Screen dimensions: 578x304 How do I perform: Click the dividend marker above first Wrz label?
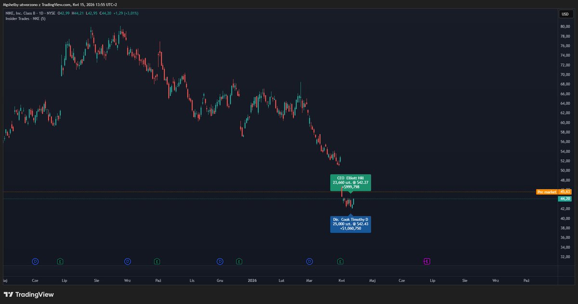coord(127,261)
